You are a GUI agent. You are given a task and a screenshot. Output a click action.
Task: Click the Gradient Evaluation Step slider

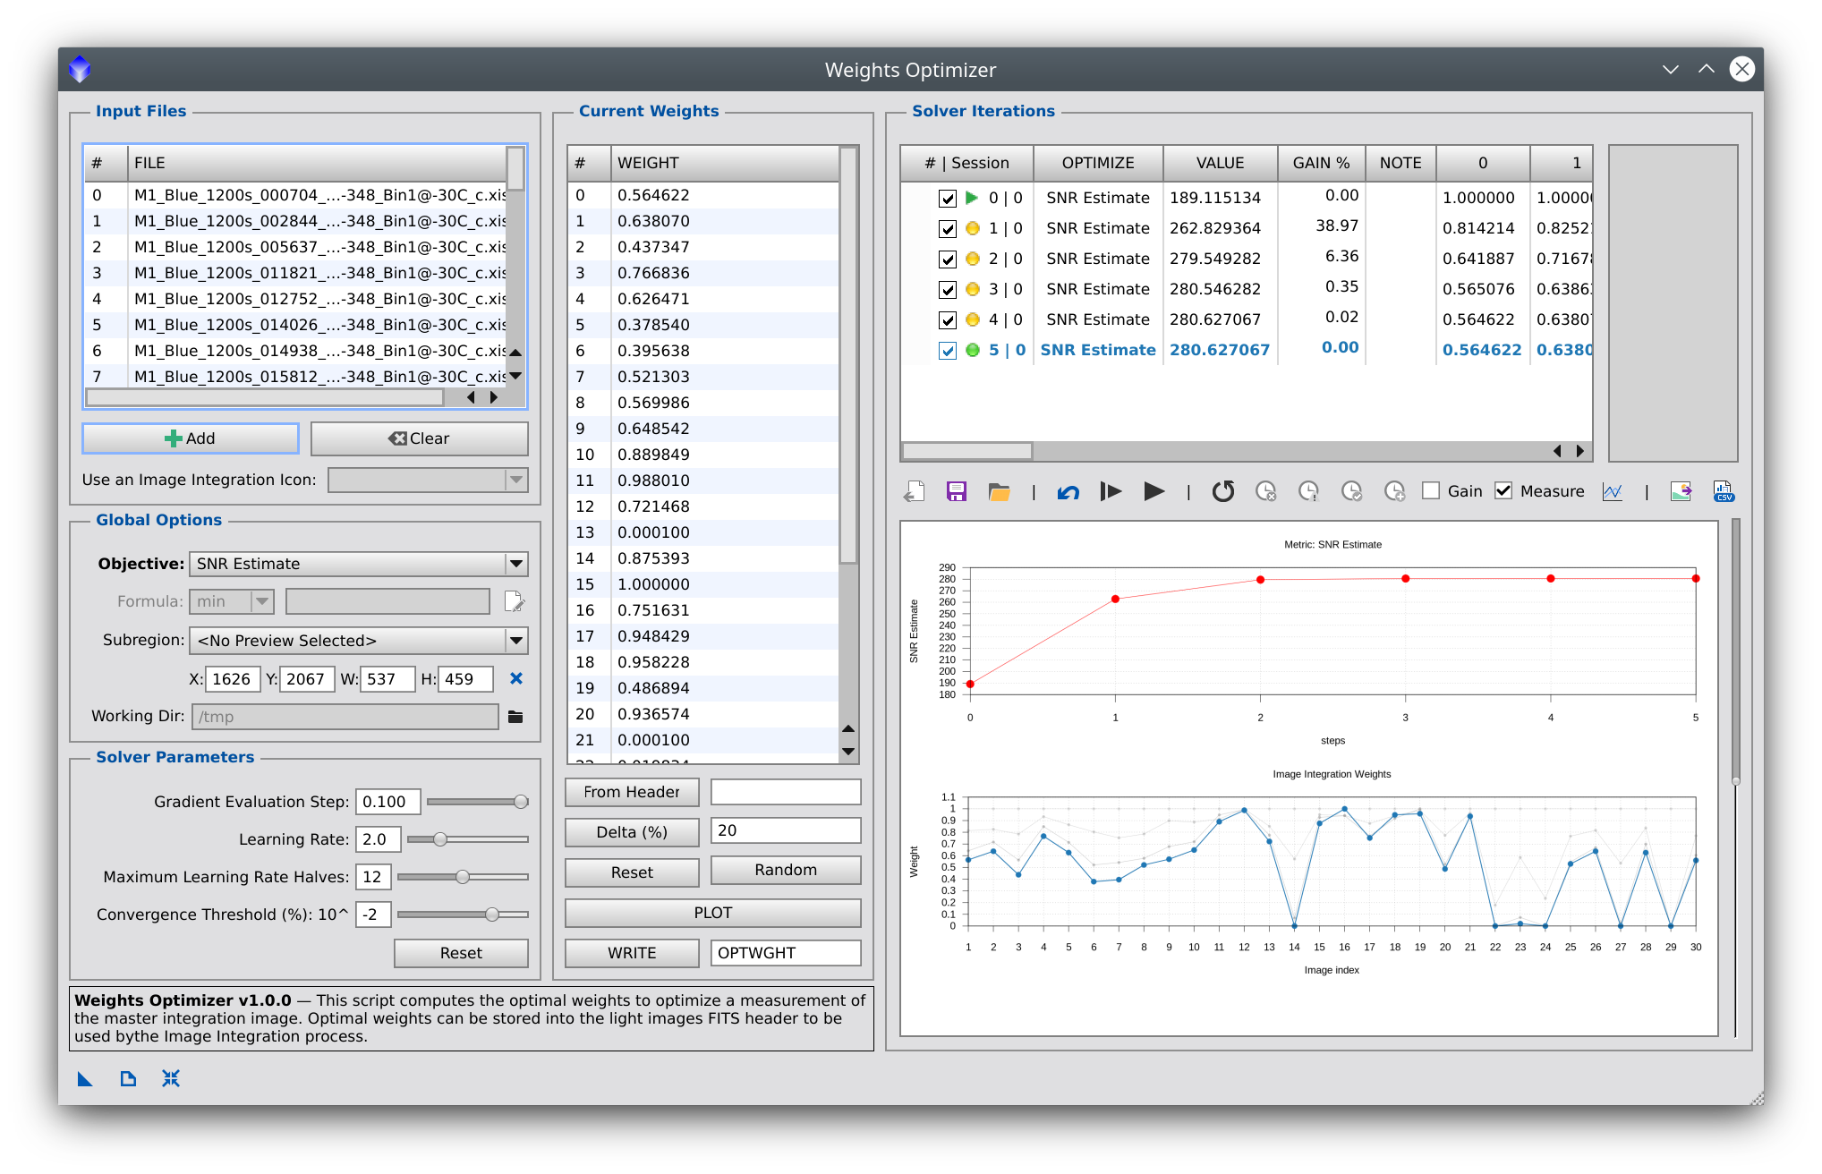point(478,802)
